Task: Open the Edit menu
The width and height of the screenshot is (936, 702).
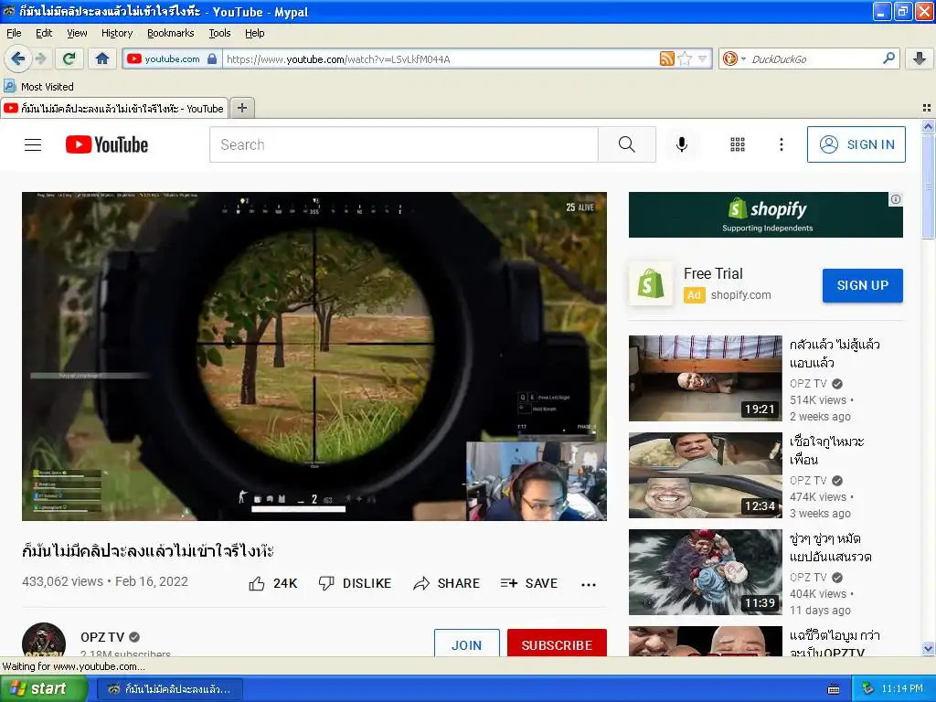Action: click(x=44, y=33)
